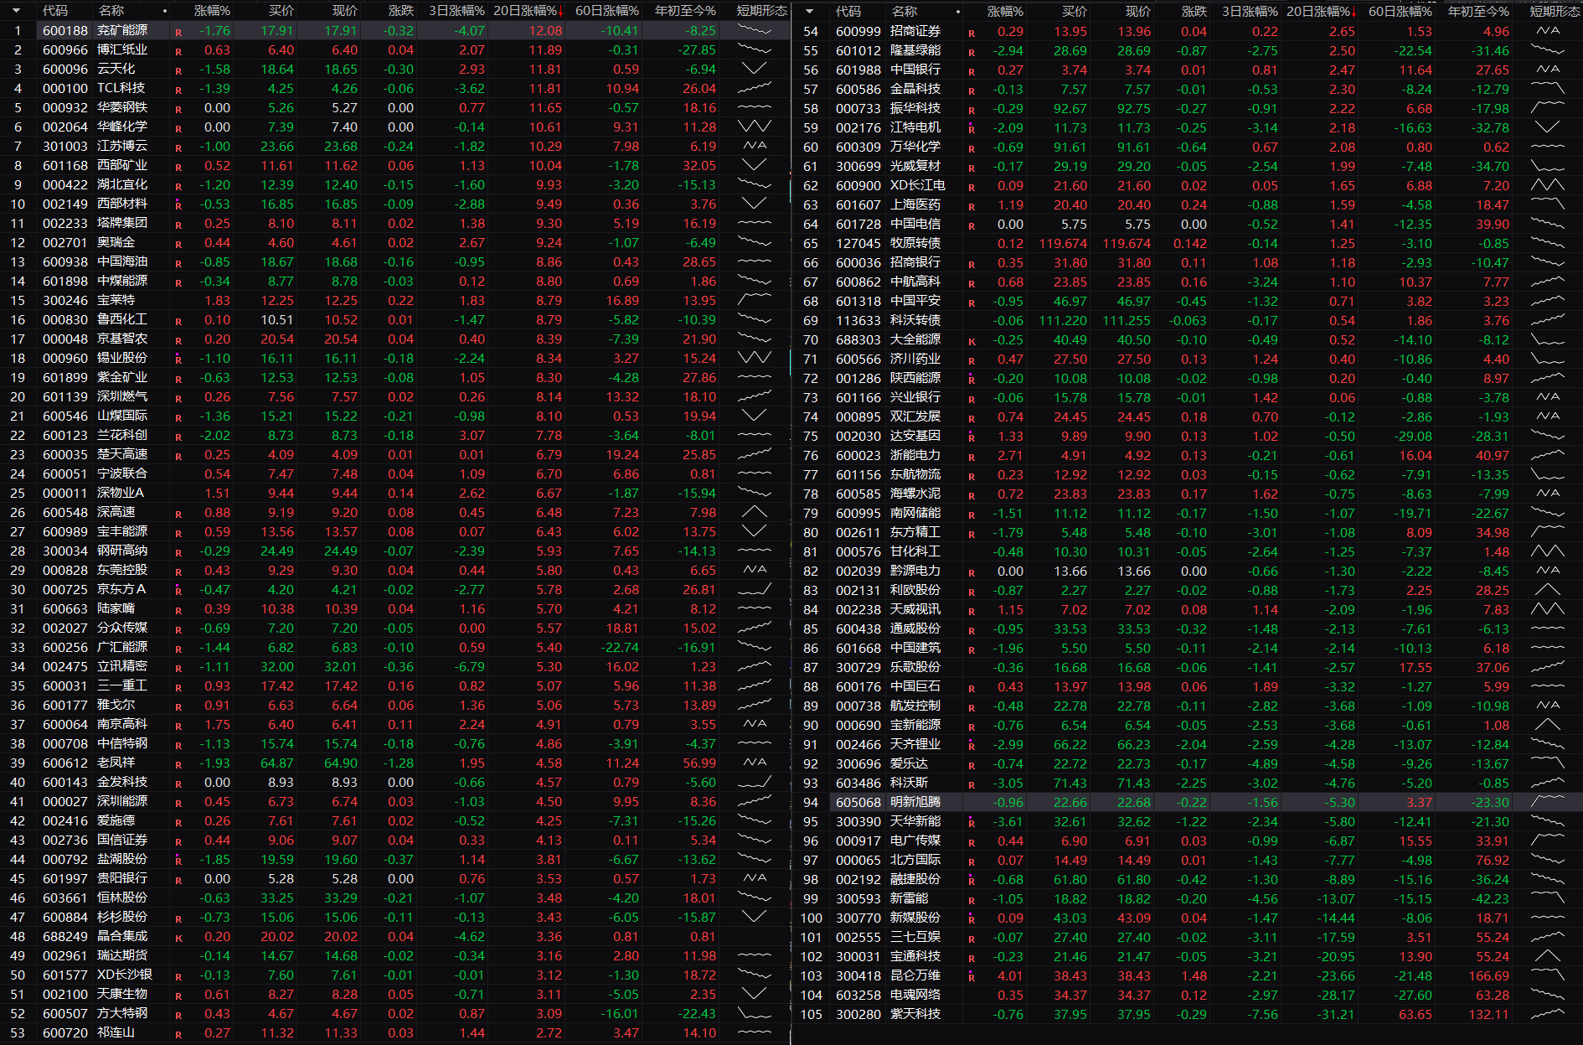The height and width of the screenshot is (1045, 1583).
Task: Click the R marker beside 兖矿能源
Action: tap(178, 32)
